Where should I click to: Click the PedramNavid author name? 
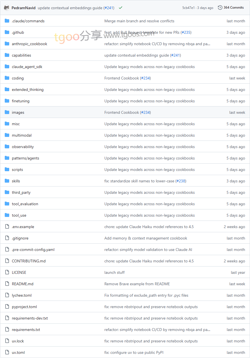[23, 8]
